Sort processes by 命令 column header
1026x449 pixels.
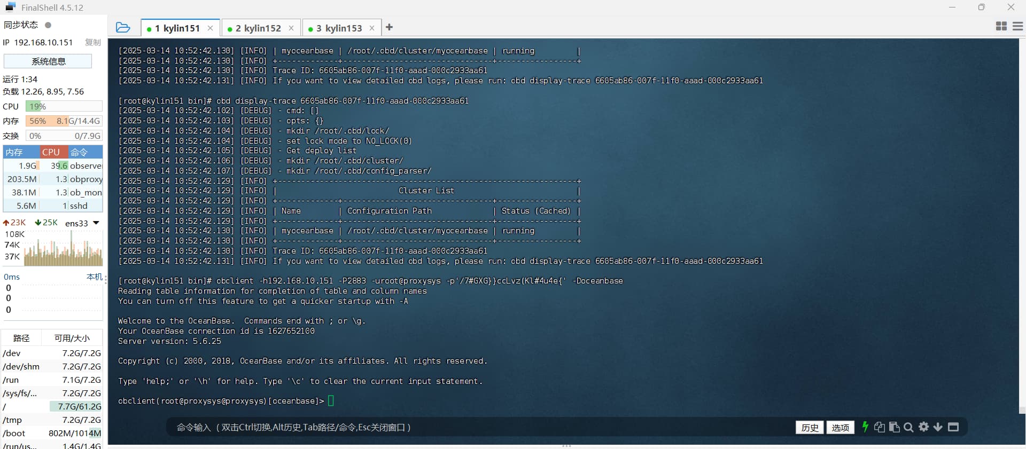click(x=85, y=152)
